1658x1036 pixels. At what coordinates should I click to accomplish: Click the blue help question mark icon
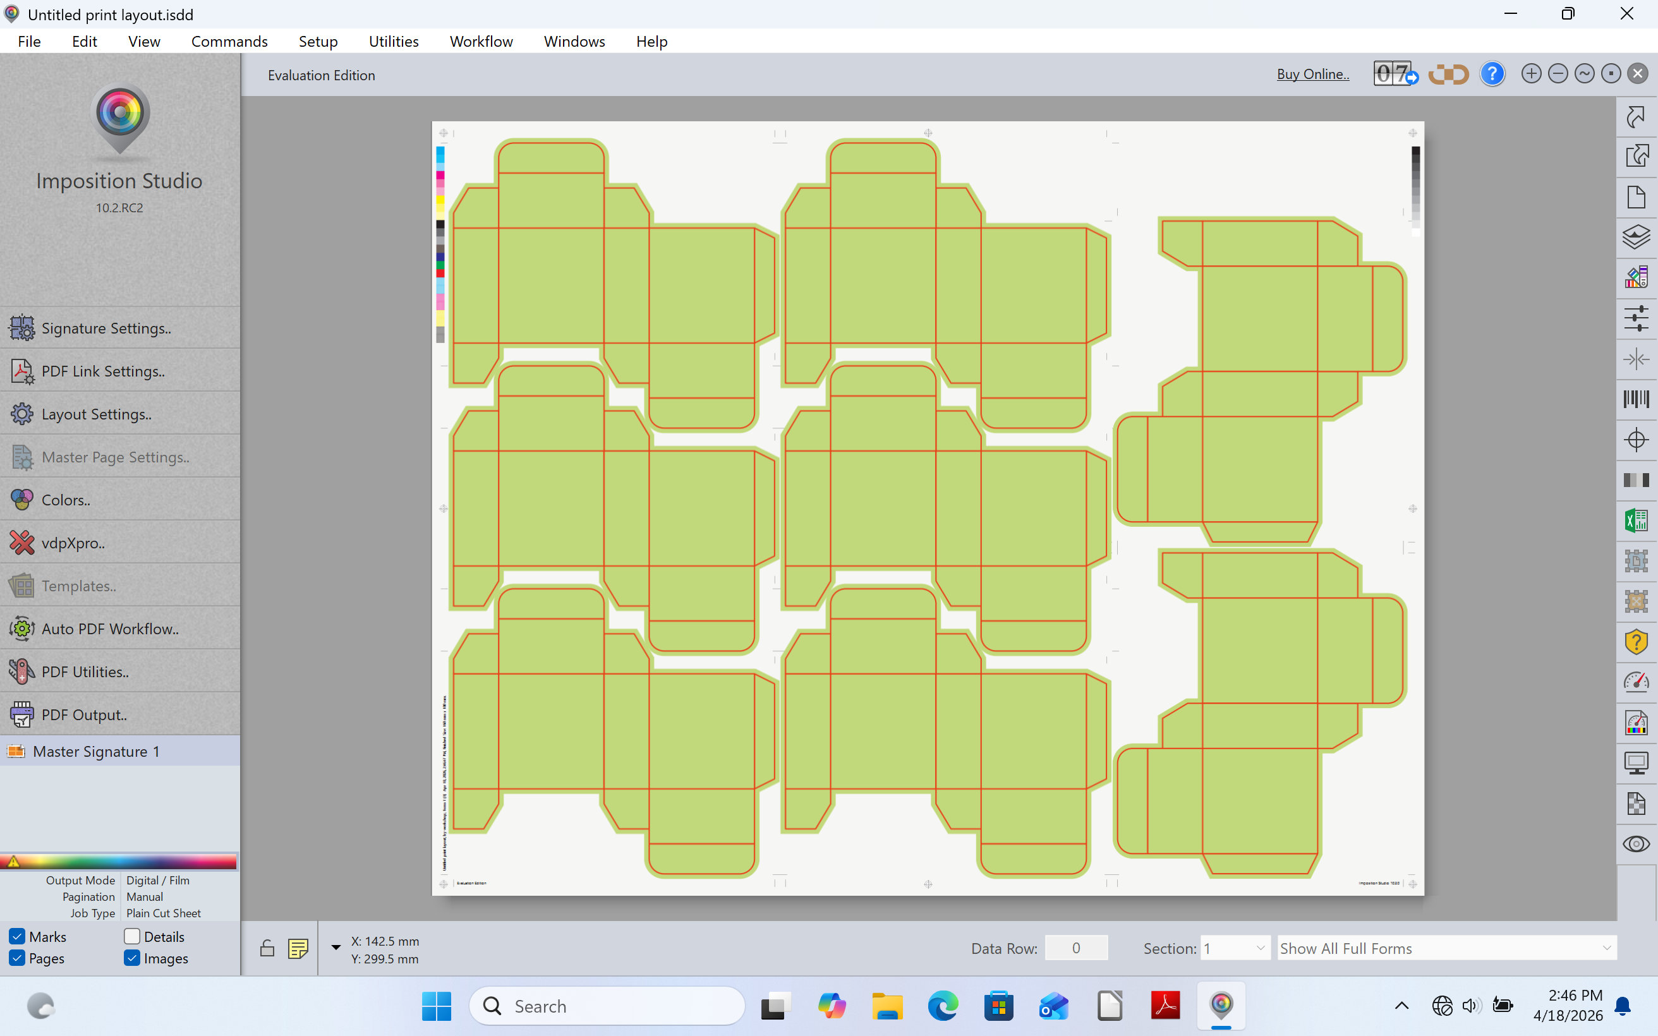(x=1492, y=74)
